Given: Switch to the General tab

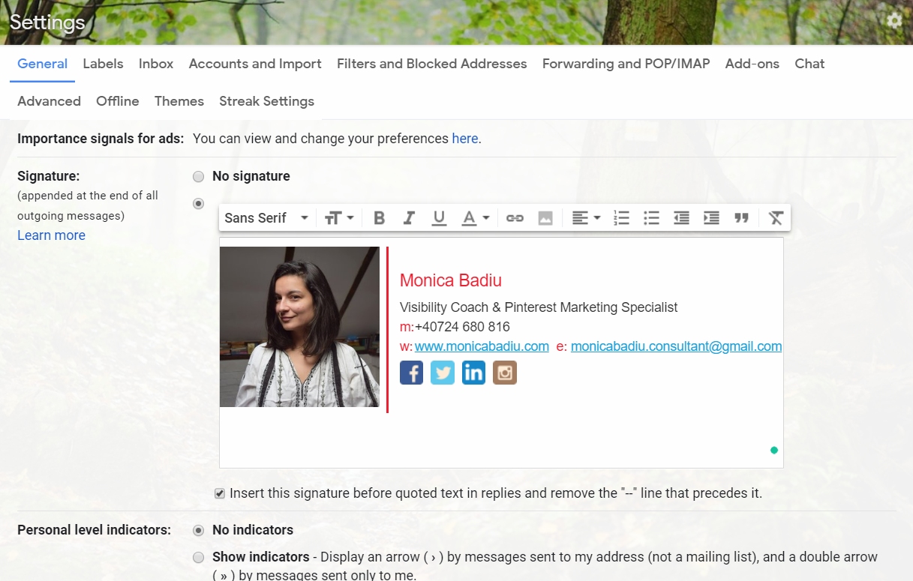Looking at the screenshot, I should pos(42,64).
